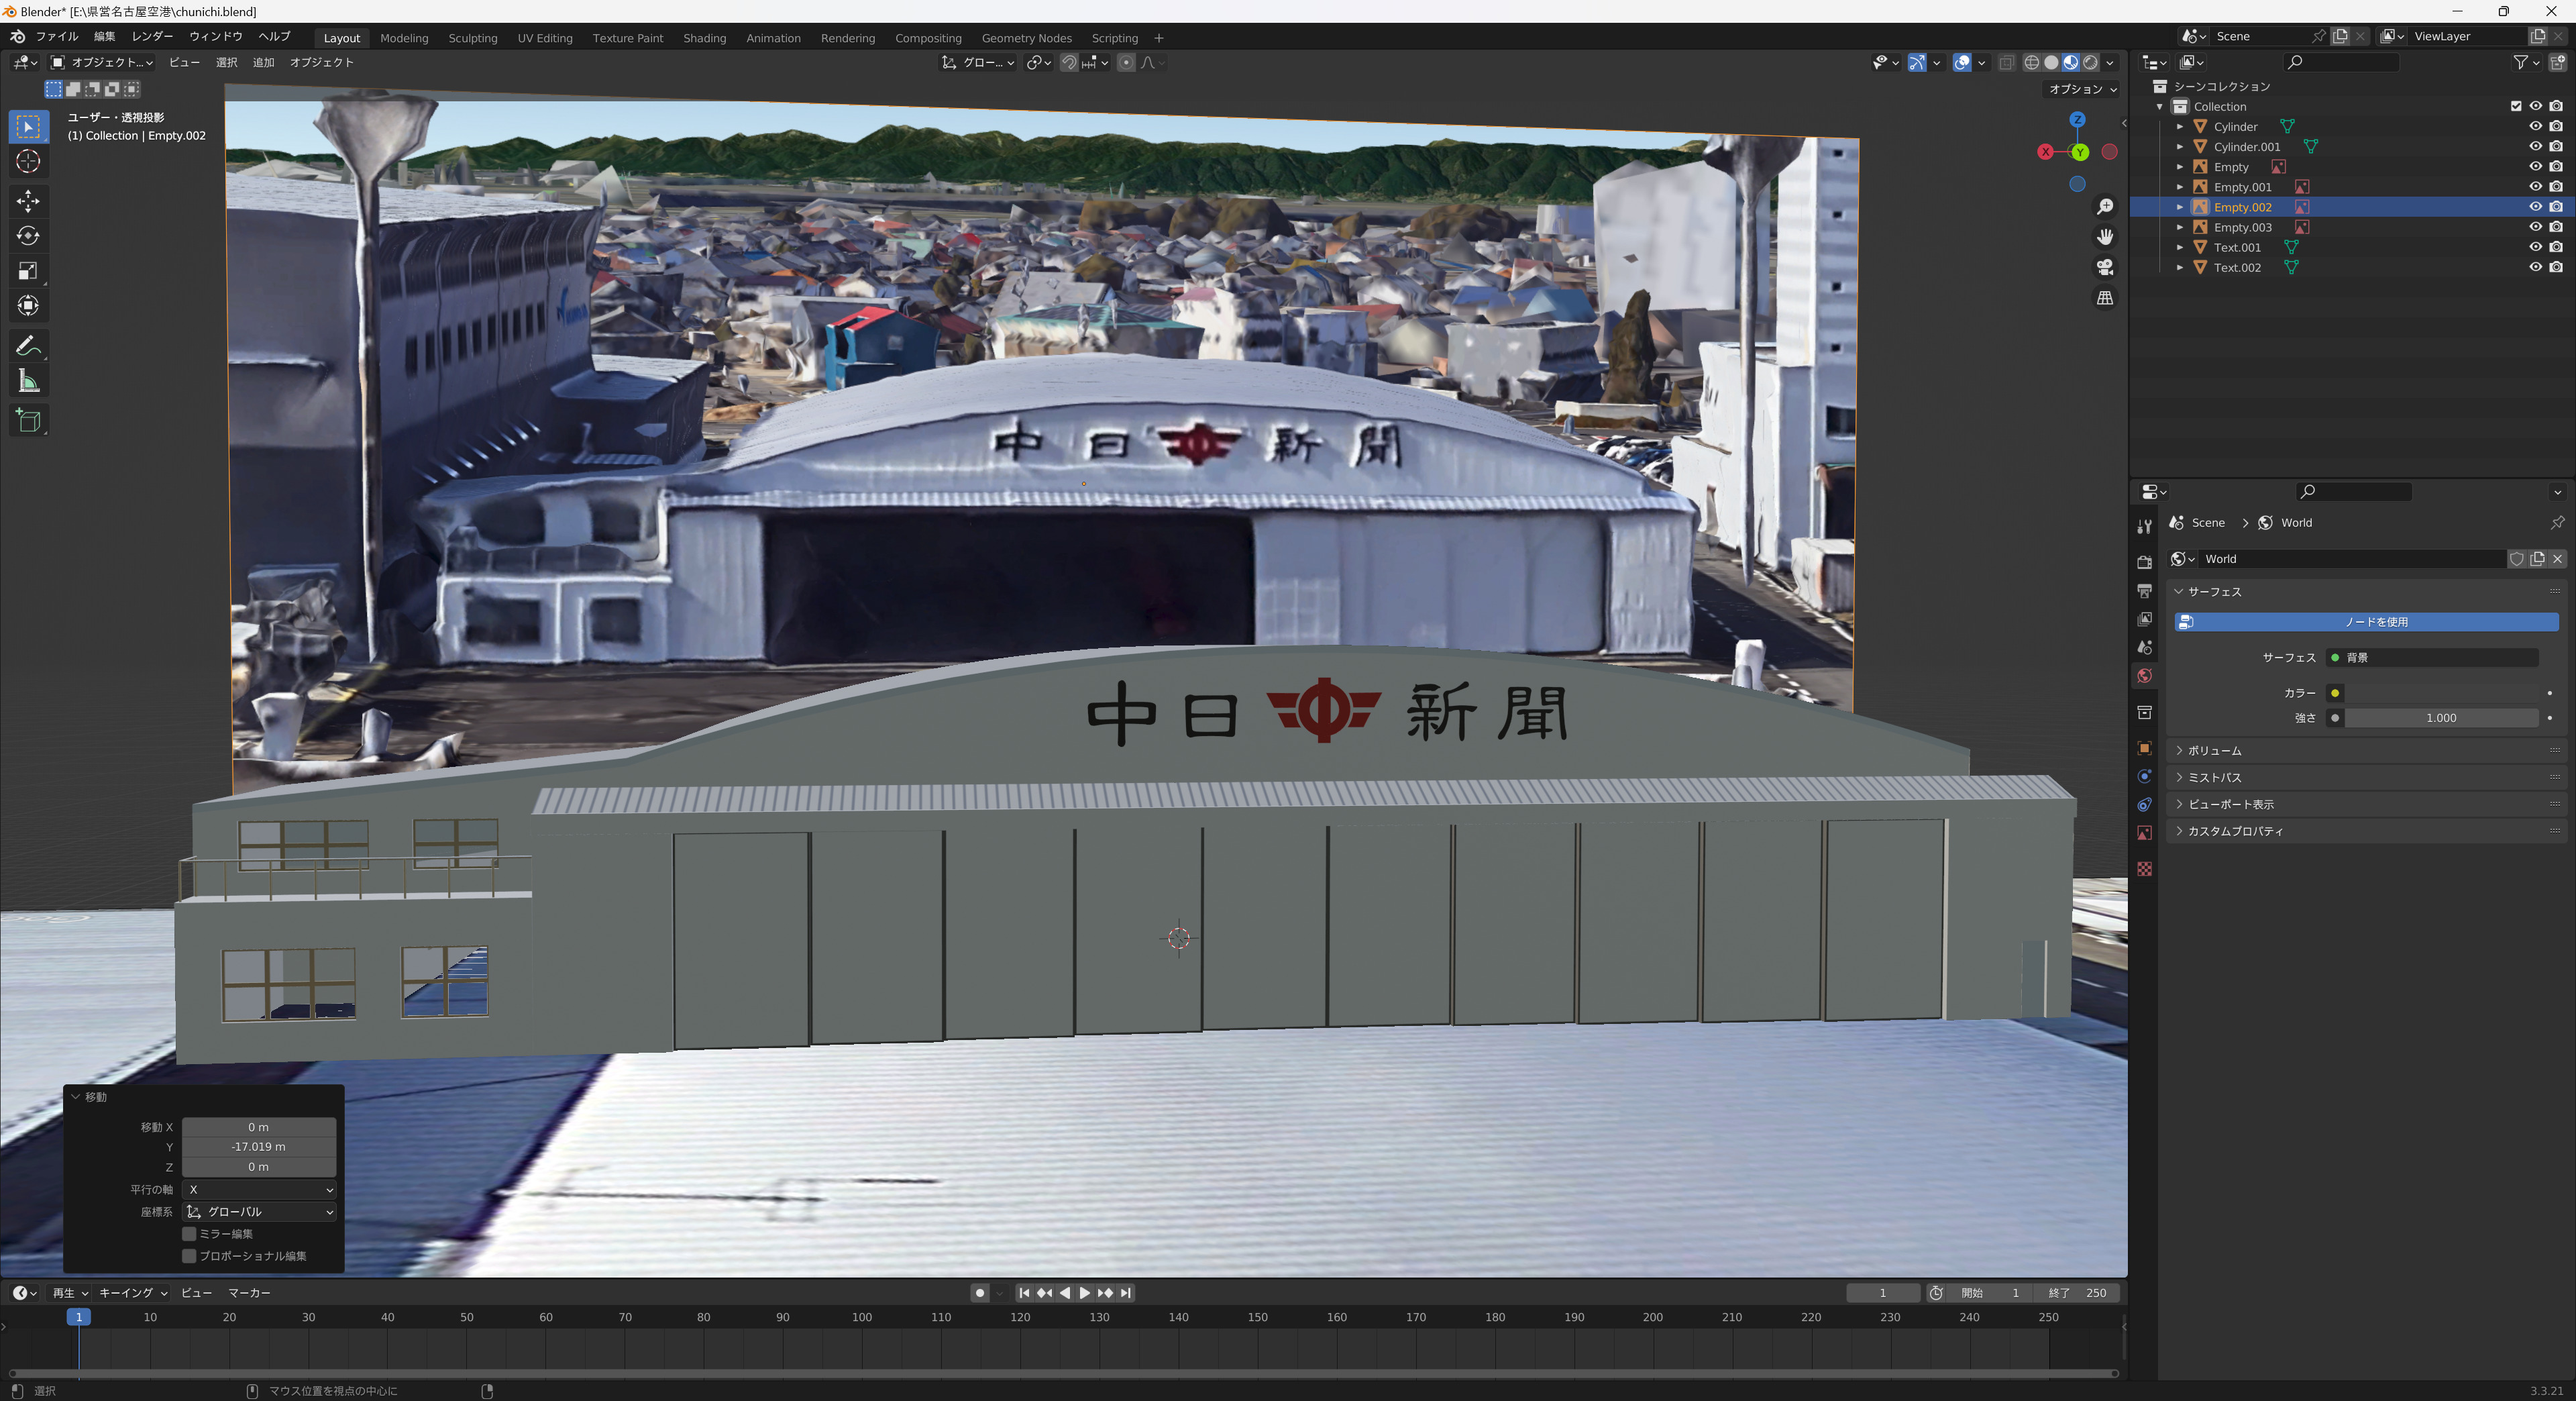2576x1401 pixels.
Task: Switch perspective/orthographic with the grid icon
Action: pos(2105,298)
